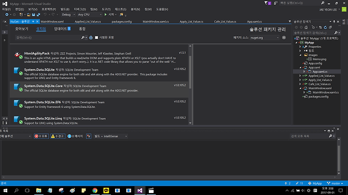Click the pending changes filter clock icon
The height and width of the screenshot is (195, 348).
[313, 27]
